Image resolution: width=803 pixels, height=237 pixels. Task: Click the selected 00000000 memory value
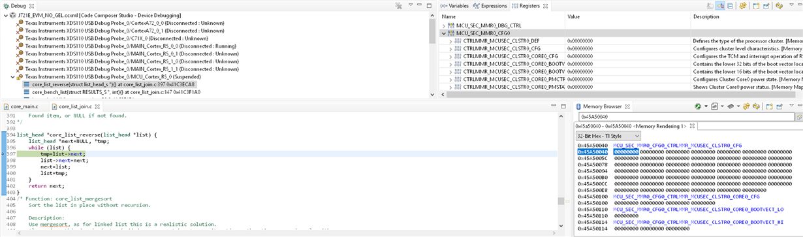(x=626, y=151)
